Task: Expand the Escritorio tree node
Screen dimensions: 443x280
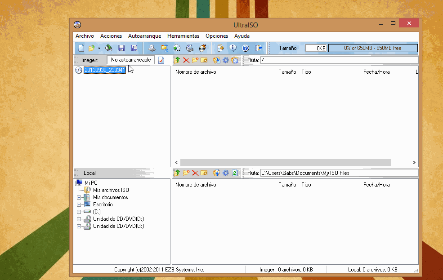Action: point(79,204)
